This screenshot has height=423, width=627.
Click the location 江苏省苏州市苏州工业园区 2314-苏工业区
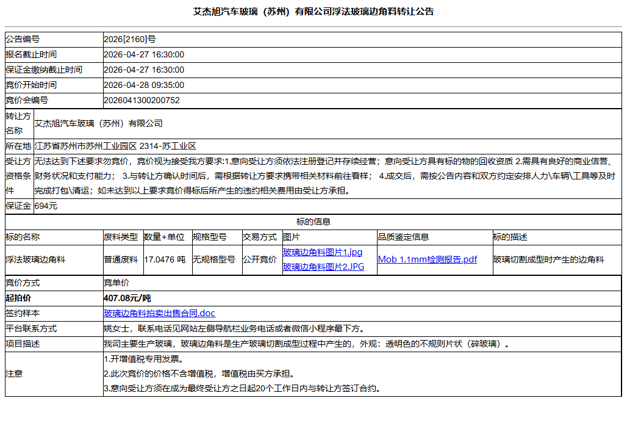point(115,146)
